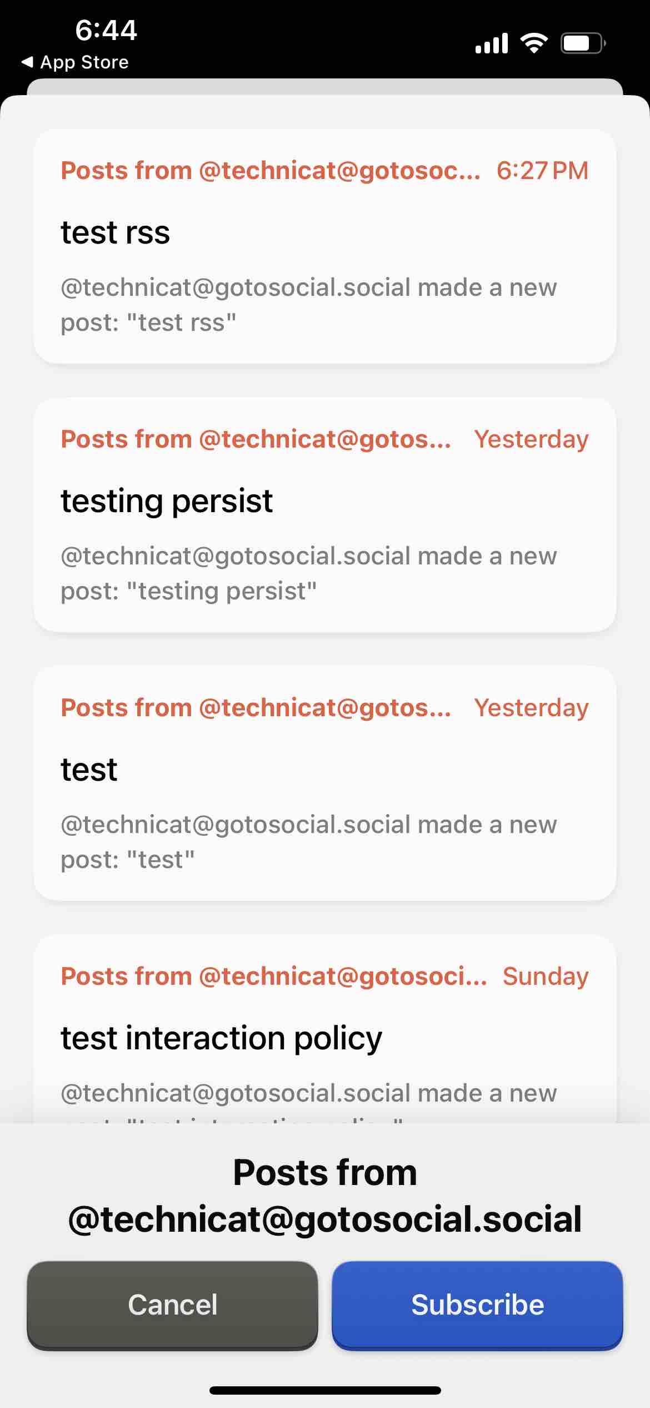
Task: Click the battery level icon
Action: (x=582, y=43)
